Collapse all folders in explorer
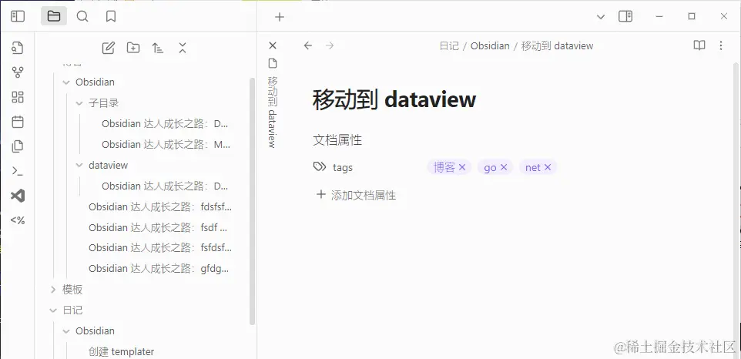The image size is (741, 359). click(x=183, y=48)
